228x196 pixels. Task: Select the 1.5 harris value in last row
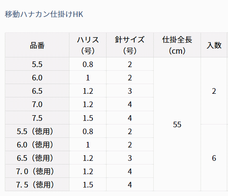88,185
